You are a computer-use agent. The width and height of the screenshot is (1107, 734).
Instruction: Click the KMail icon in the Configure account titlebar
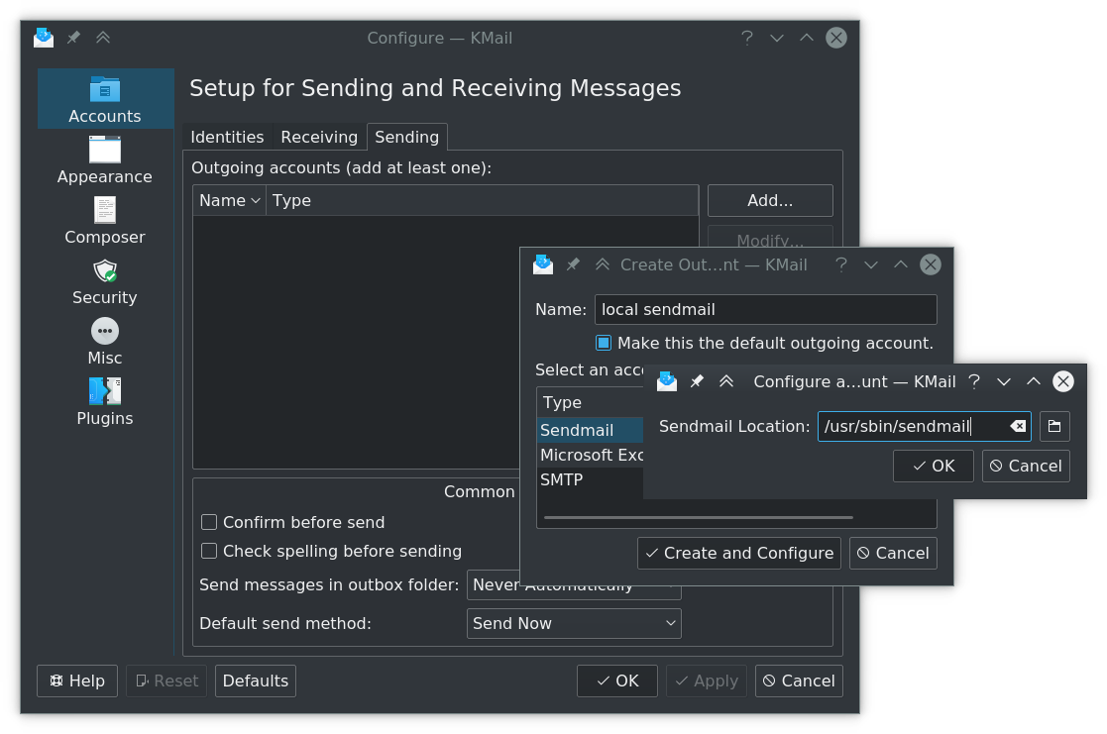coord(666,381)
